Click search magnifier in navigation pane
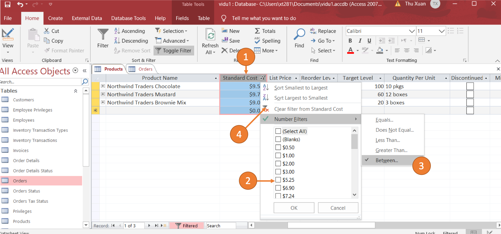Screen dimensions: 501x234 85,82
